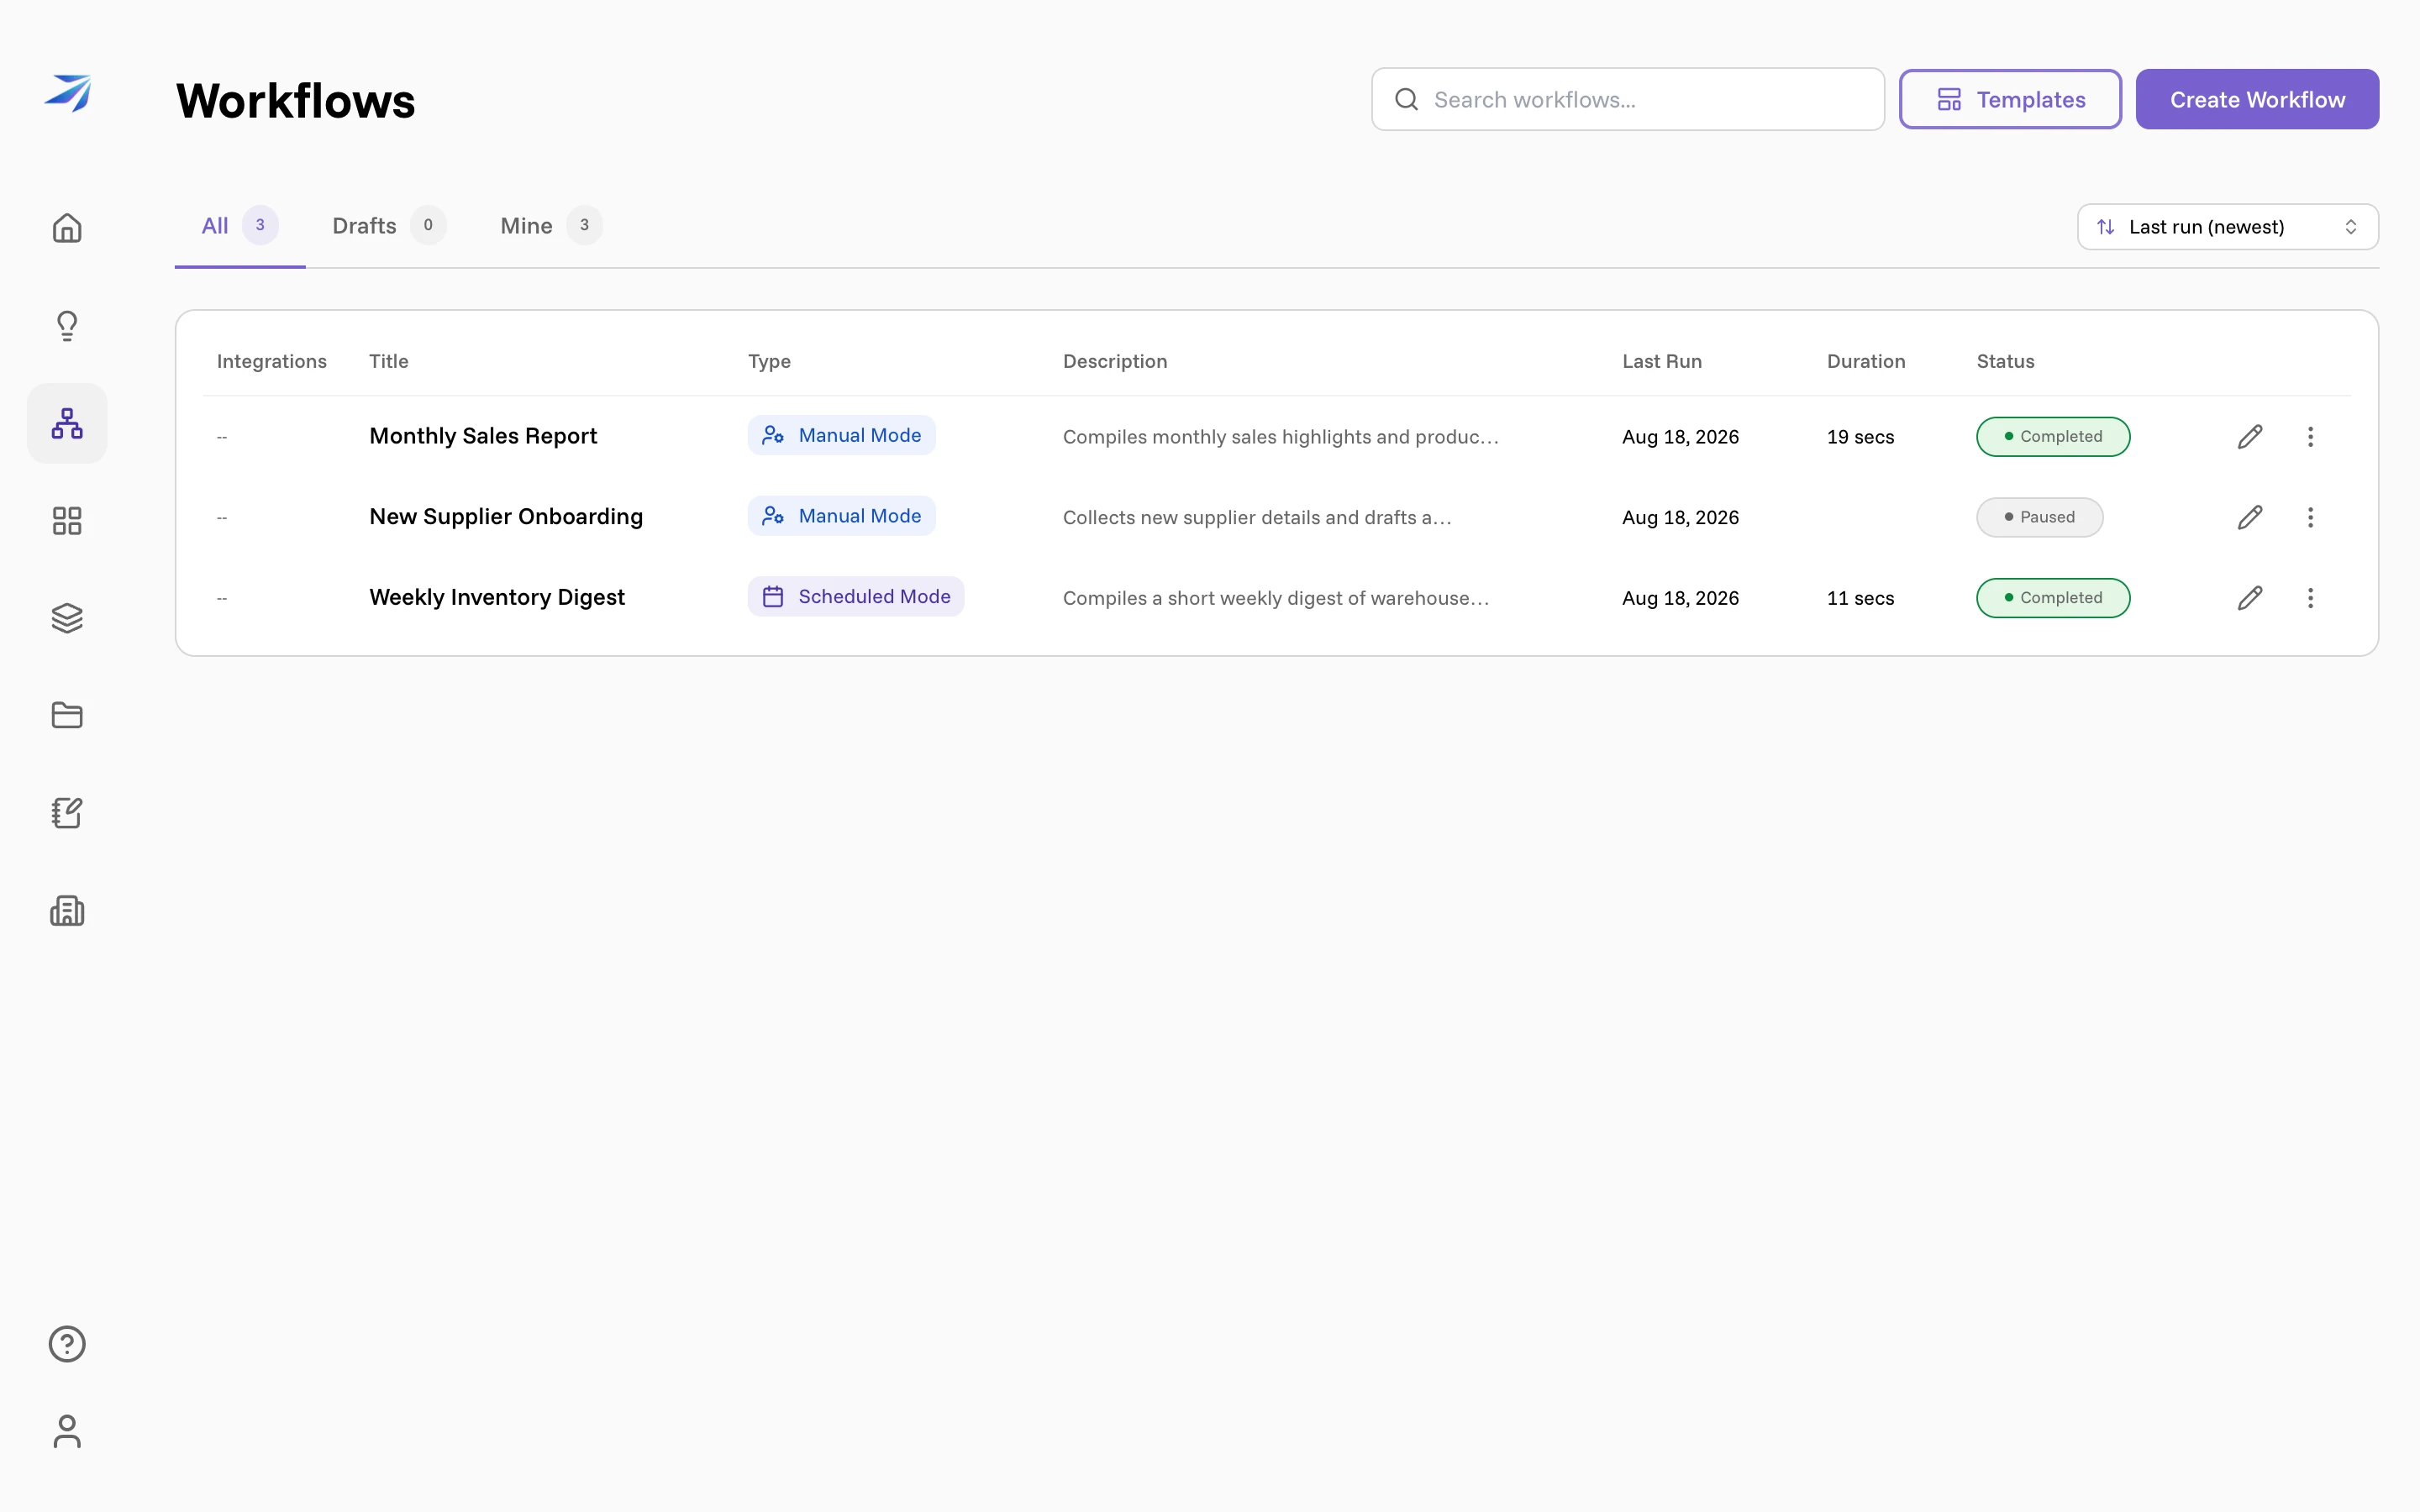
Task: Click description 'Compiles a short weekly digest'
Action: click(1276, 598)
